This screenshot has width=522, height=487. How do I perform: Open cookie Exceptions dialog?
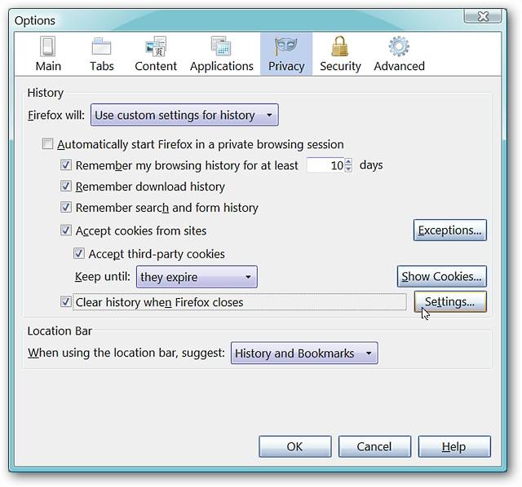(x=450, y=230)
